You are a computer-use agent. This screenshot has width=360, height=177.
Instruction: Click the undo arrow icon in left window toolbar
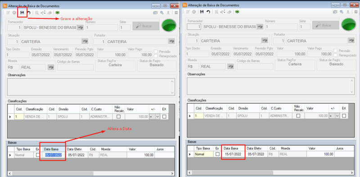pyautogui.click(x=29, y=13)
